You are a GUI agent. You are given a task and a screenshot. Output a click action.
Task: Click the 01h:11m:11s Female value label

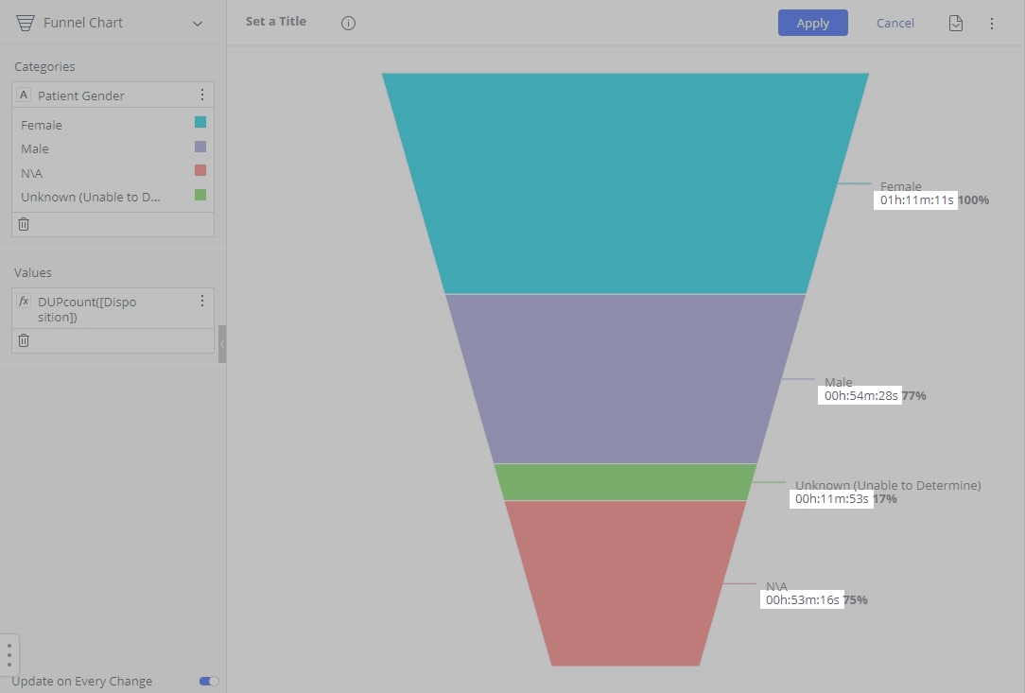(x=916, y=200)
